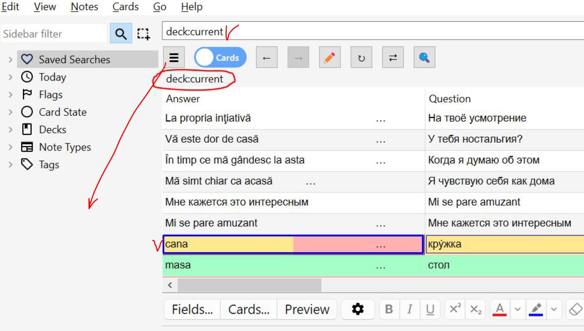Open the Cards menu in menu bar
Viewport: 584px width, 331px height.
(x=126, y=7)
